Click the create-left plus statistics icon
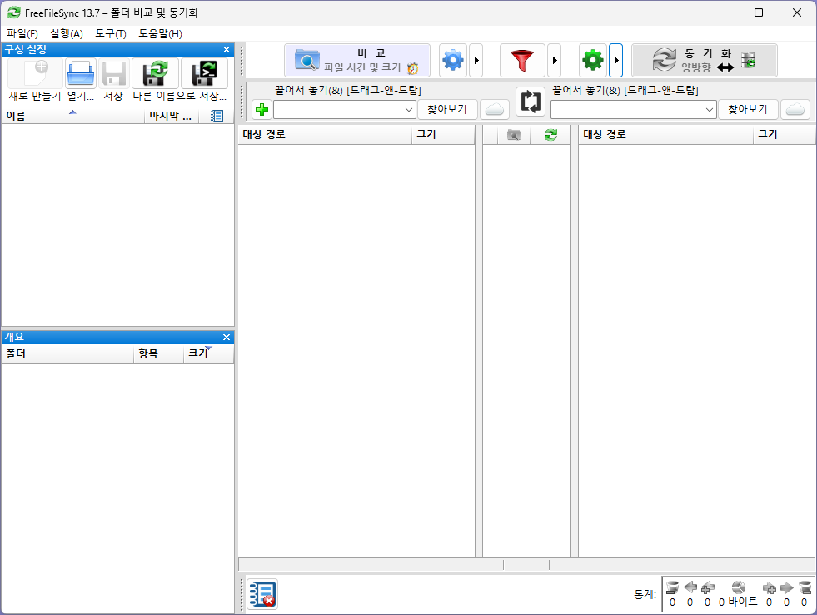The width and height of the screenshot is (817, 615). [x=707, y=587]
